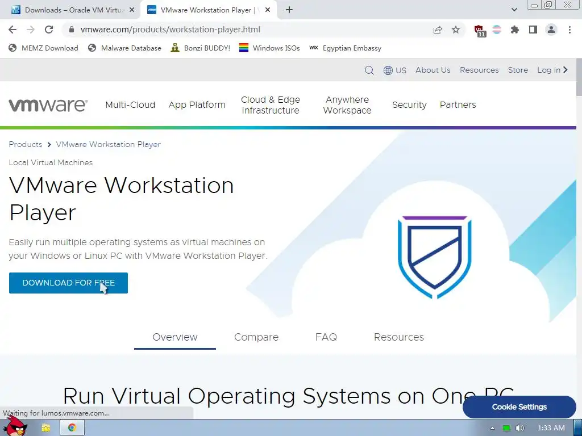Open the red shield extension with badge 11
Viewport: 582px width, 436px height.
tap(480, 31)
